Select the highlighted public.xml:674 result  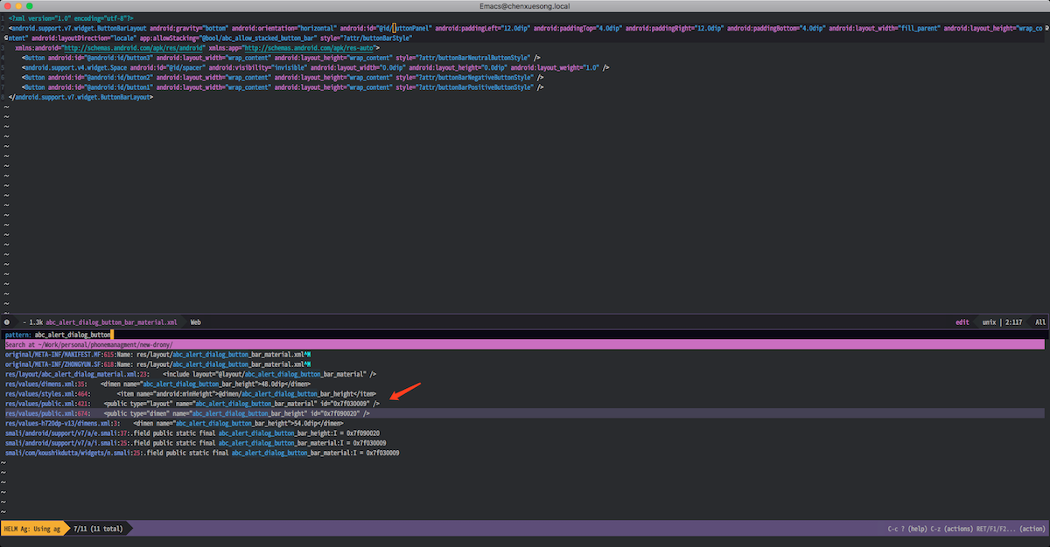click(525, 413)
